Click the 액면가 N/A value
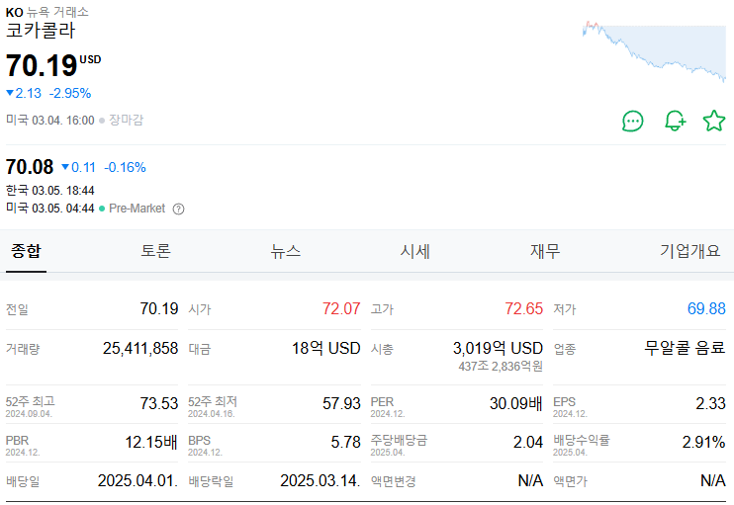Screen dimensions: 734x505 (x=713, y=480)
